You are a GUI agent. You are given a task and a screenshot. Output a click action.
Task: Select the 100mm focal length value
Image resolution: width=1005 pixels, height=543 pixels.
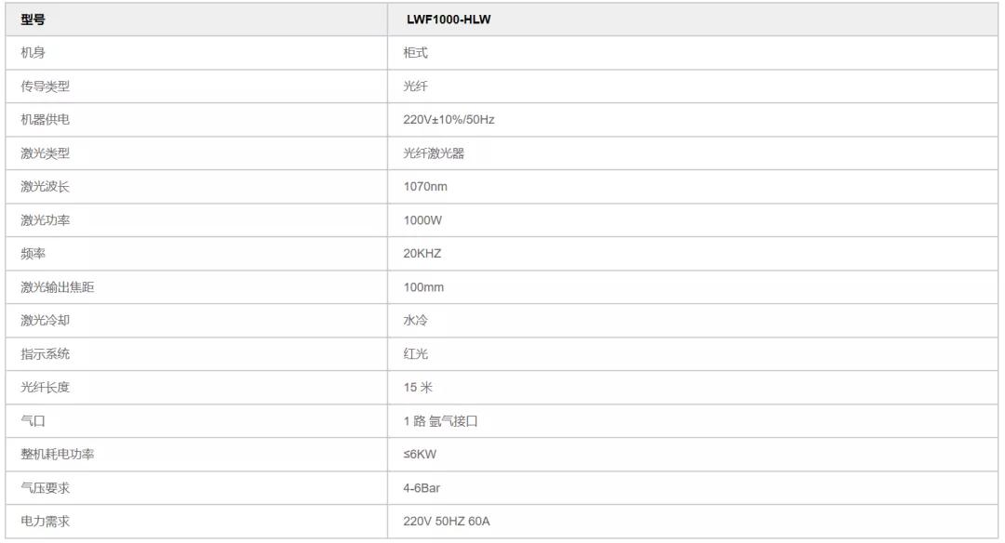[423, 287]
